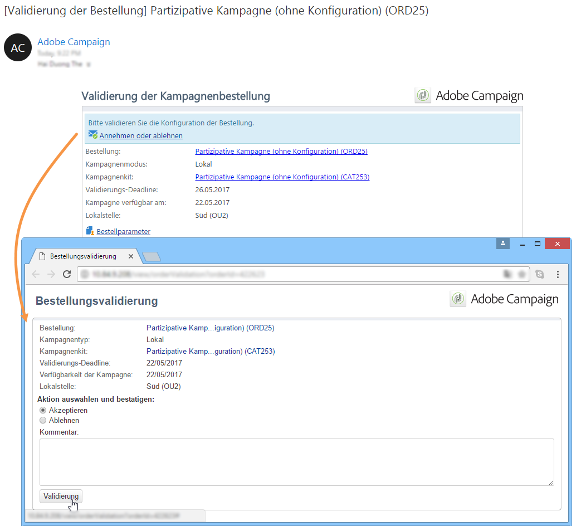Click the Süd (OU2) value in the email
Viewport: 586px width, 526px height.
point(212,215)
